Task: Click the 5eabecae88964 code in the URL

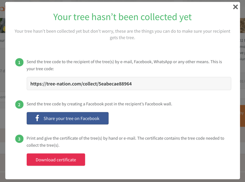Action: (x=115, y=84)
